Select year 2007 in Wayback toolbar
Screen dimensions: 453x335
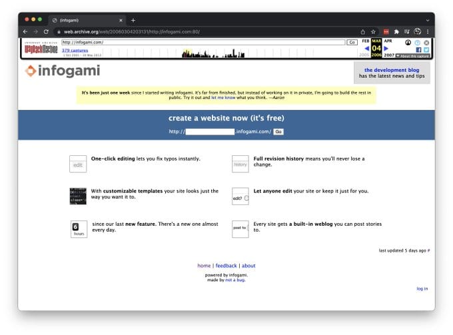pos(389,55)
